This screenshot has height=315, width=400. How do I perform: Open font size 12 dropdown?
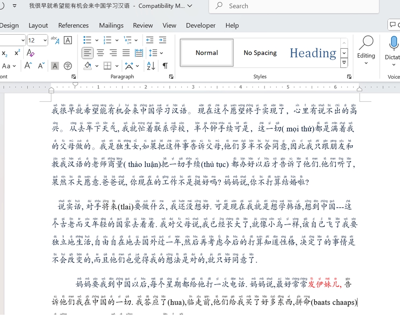click(45, 40)
